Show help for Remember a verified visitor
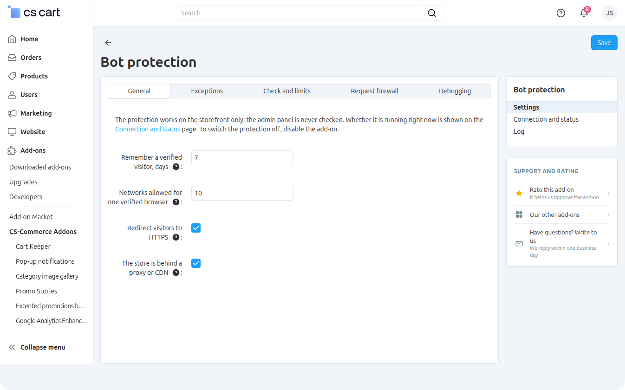The image size is (625, 390). click(x=176, y=167)
